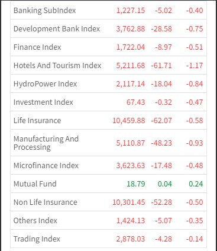Click the Others Index label
217x251 pixels.
pos(35,221)
